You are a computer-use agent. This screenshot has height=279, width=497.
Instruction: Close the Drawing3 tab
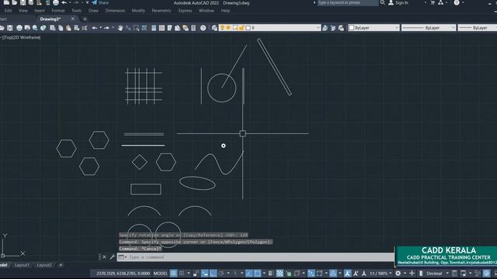[x=72, y=19]
